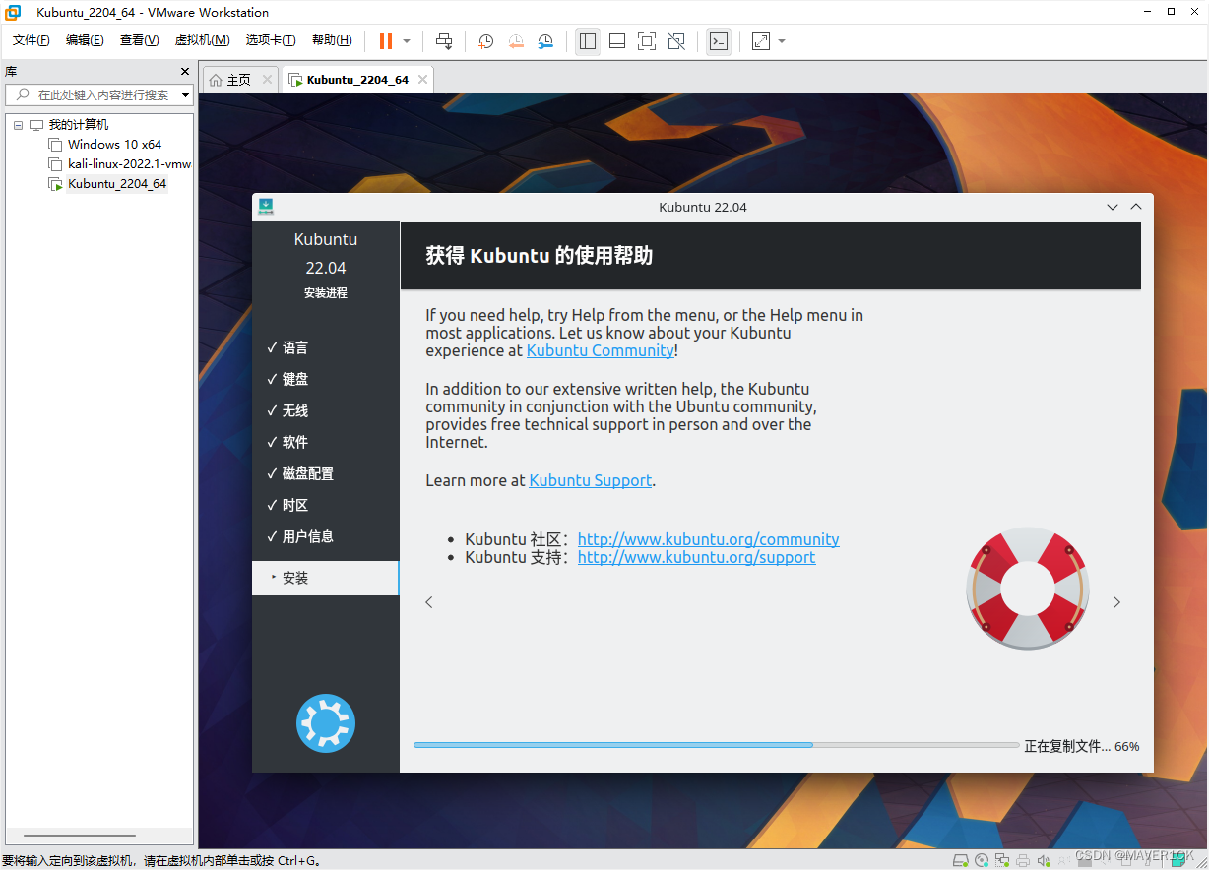
Task: Click the hard disk status bar icon
Action: click(961, 860)
